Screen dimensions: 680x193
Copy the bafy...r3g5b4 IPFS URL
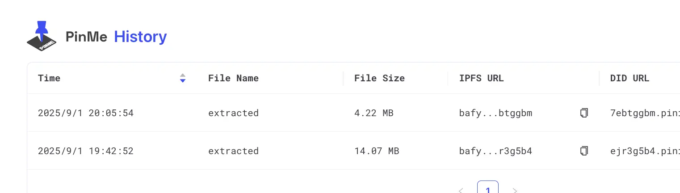583,151
